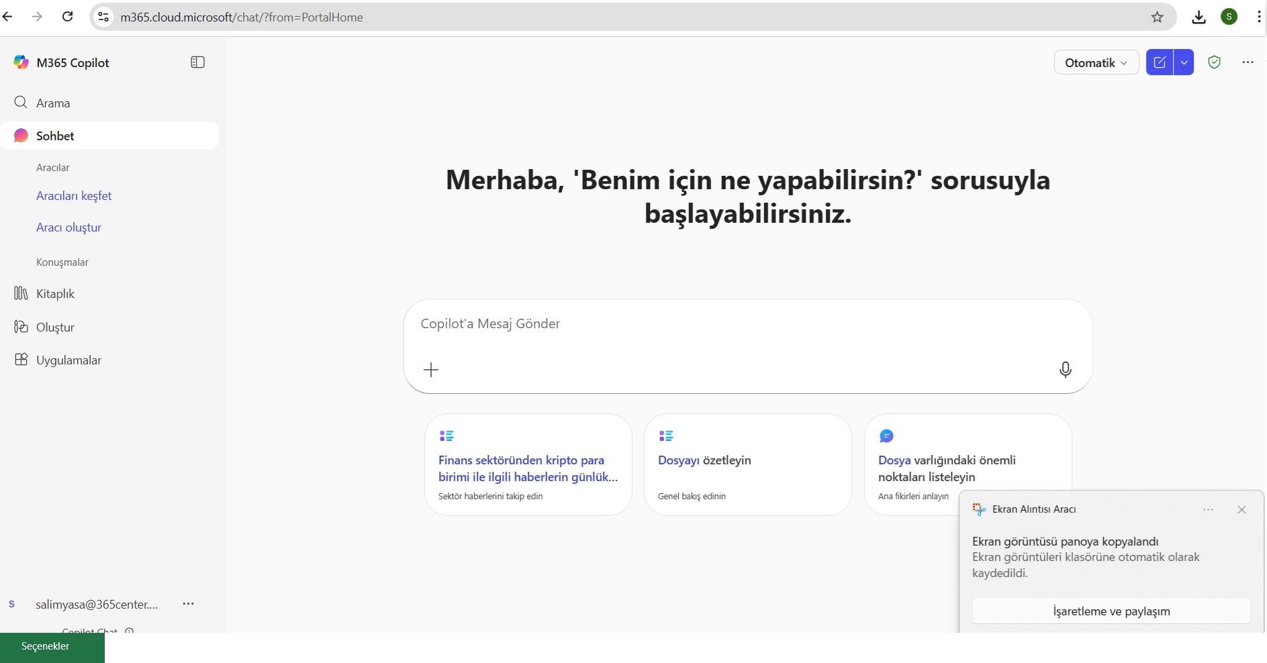Image resolution: width=1267 pixels, height=663 pixels.
Task: Click the Ekran Alıntısı Aracı app icon
Action: 979,509
